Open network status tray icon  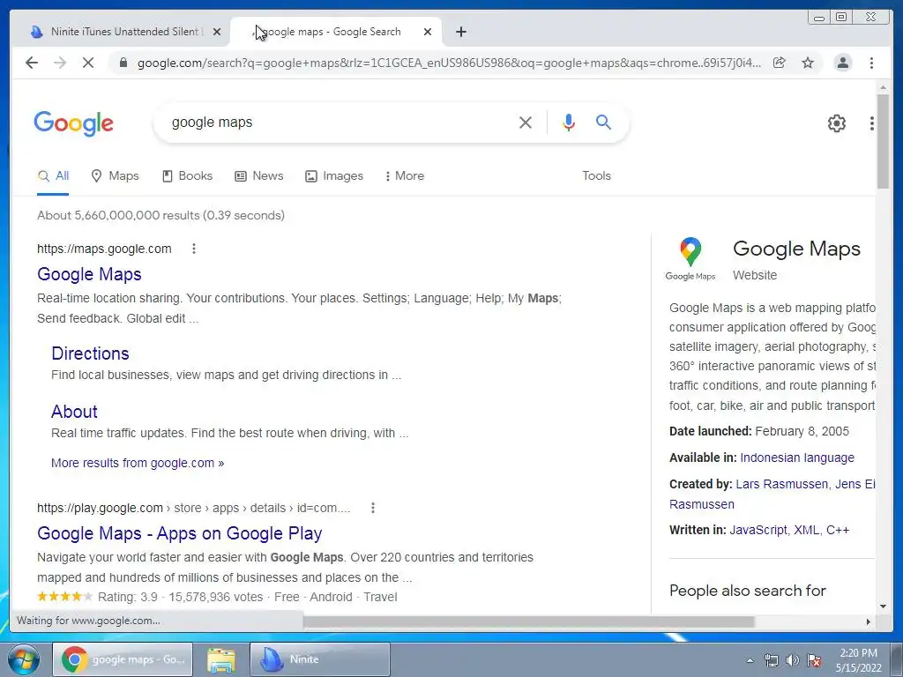(x=771, y=660)
